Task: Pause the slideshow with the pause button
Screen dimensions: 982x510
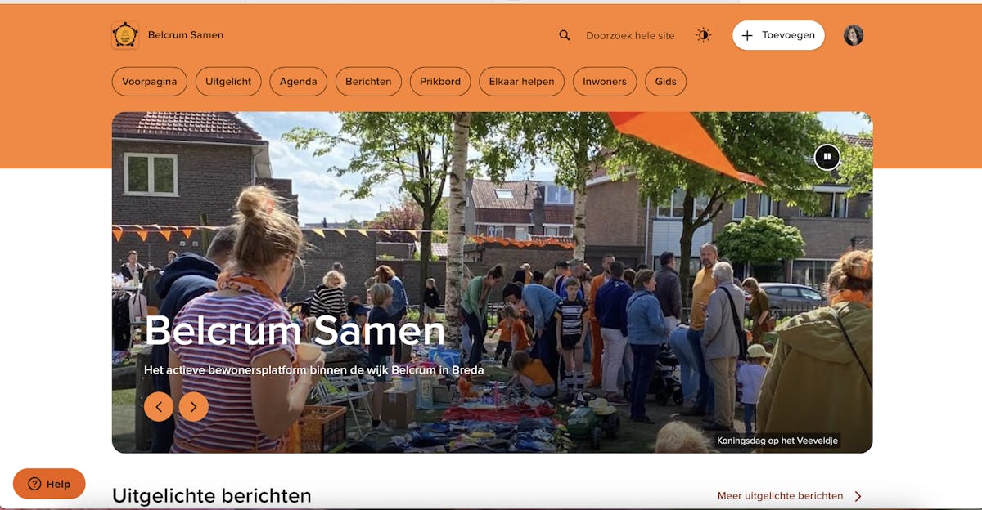Action: click(x=827, y=156)
